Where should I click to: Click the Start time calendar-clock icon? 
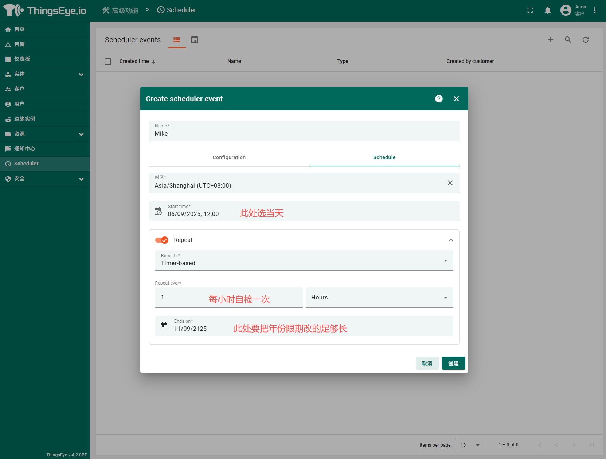coord(158,211)
